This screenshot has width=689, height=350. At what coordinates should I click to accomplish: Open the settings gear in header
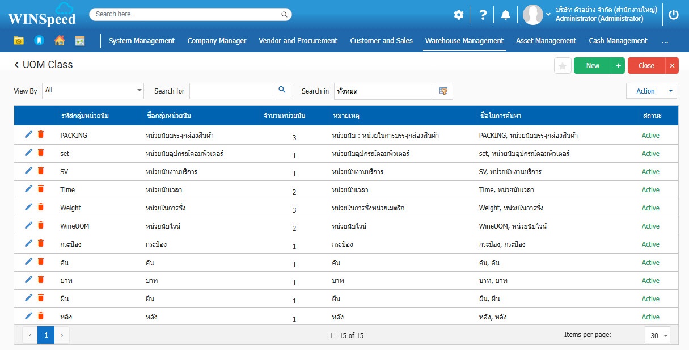(x=458, y=15)
